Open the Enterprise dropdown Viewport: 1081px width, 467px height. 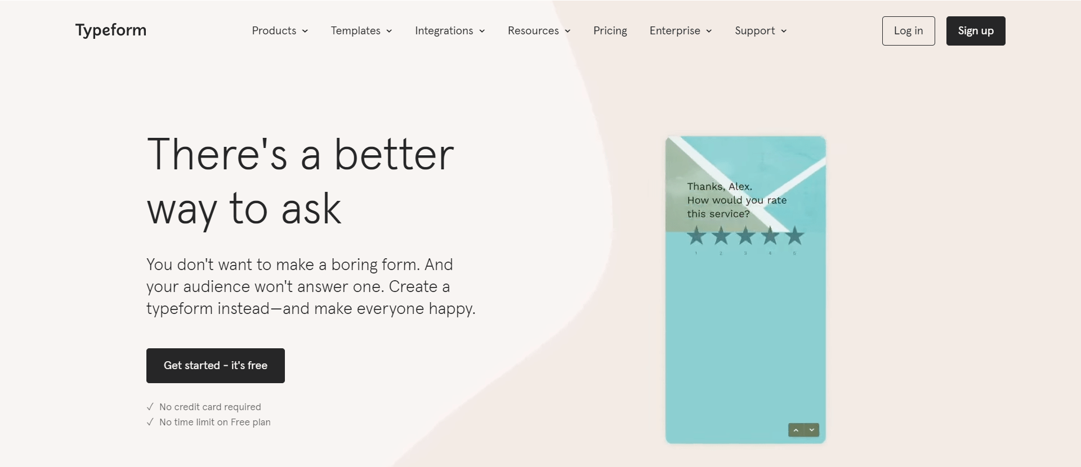coord(680,31)
